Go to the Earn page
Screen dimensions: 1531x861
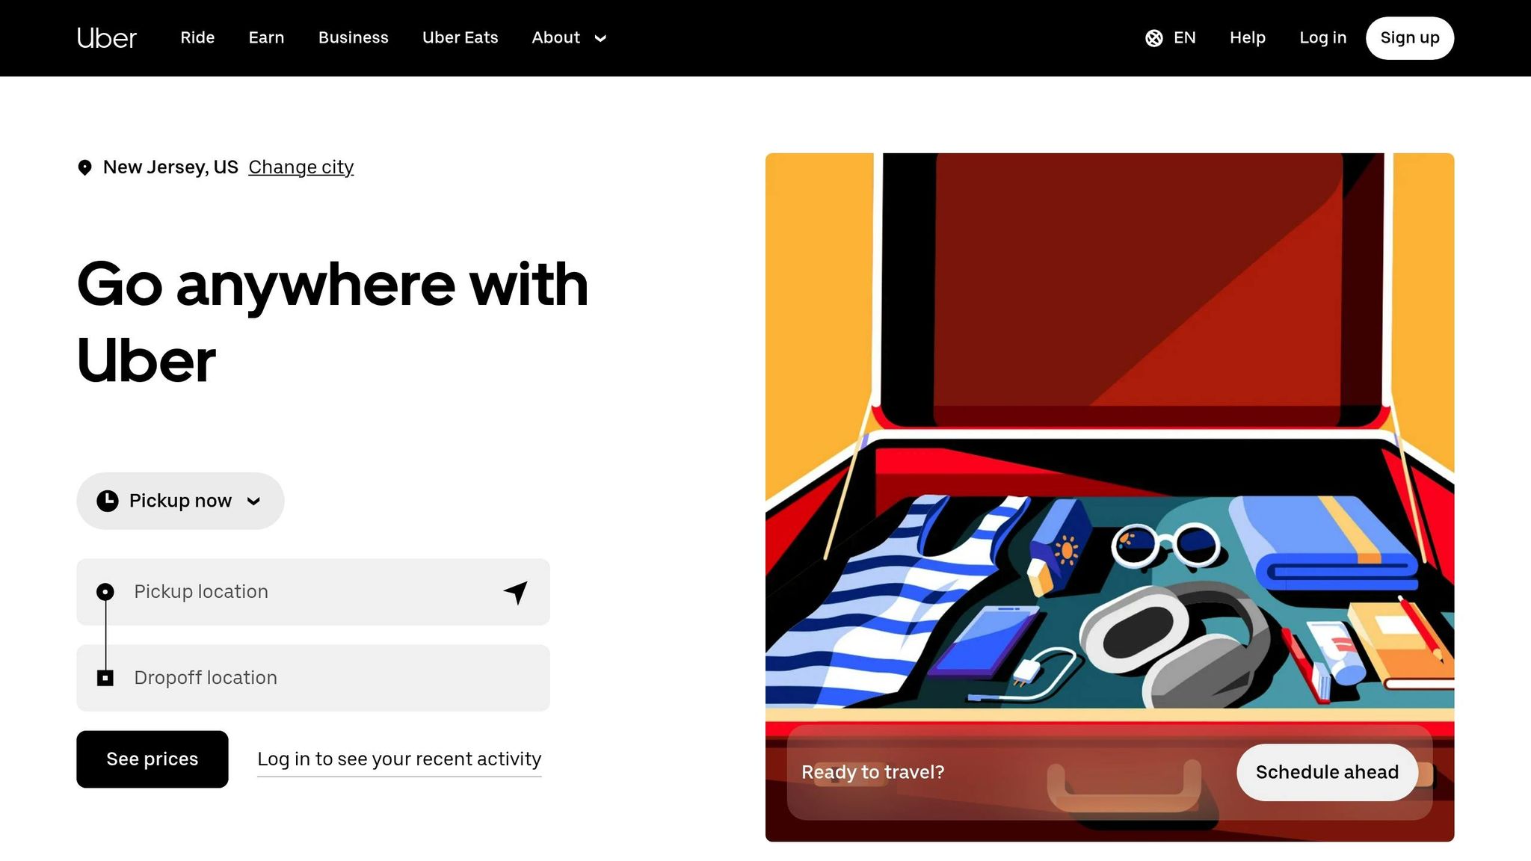[266, 38]
